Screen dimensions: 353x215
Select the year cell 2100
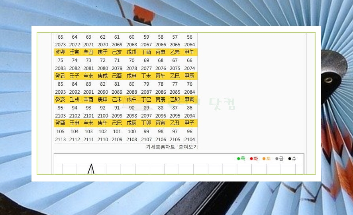pyautogui.click(x=103, y=116)
